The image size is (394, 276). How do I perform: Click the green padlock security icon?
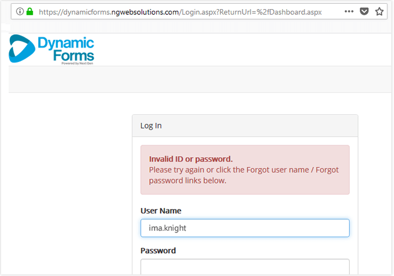point(29,11)
